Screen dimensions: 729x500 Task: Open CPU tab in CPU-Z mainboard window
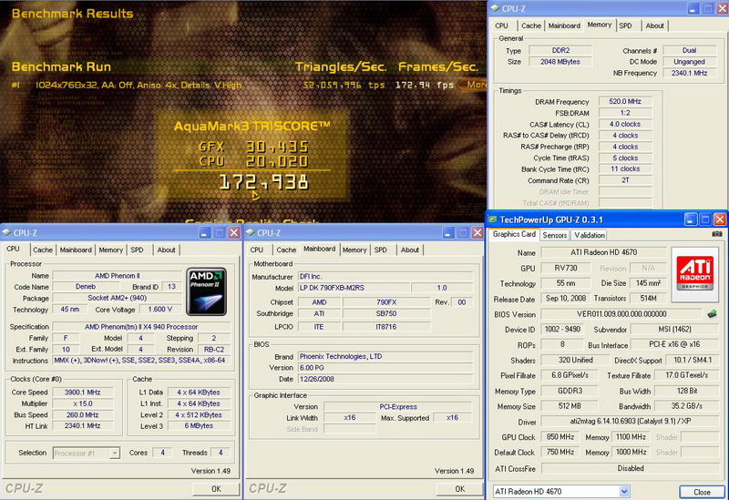[257, 250]
